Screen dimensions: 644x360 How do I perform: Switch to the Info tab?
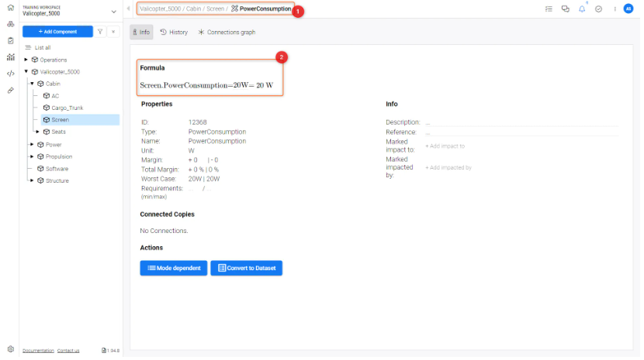[142, 32]
